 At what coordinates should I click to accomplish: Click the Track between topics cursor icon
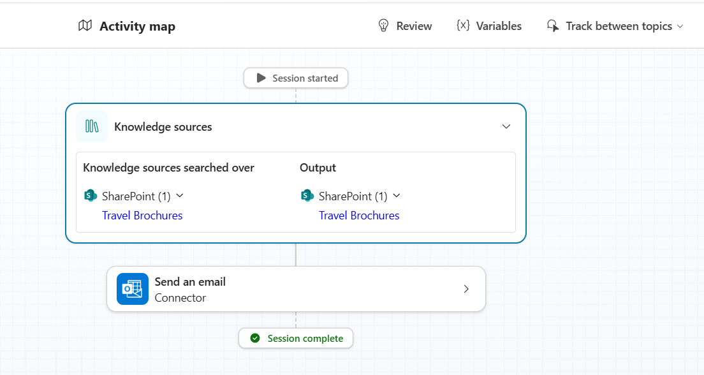click(553, 26)
